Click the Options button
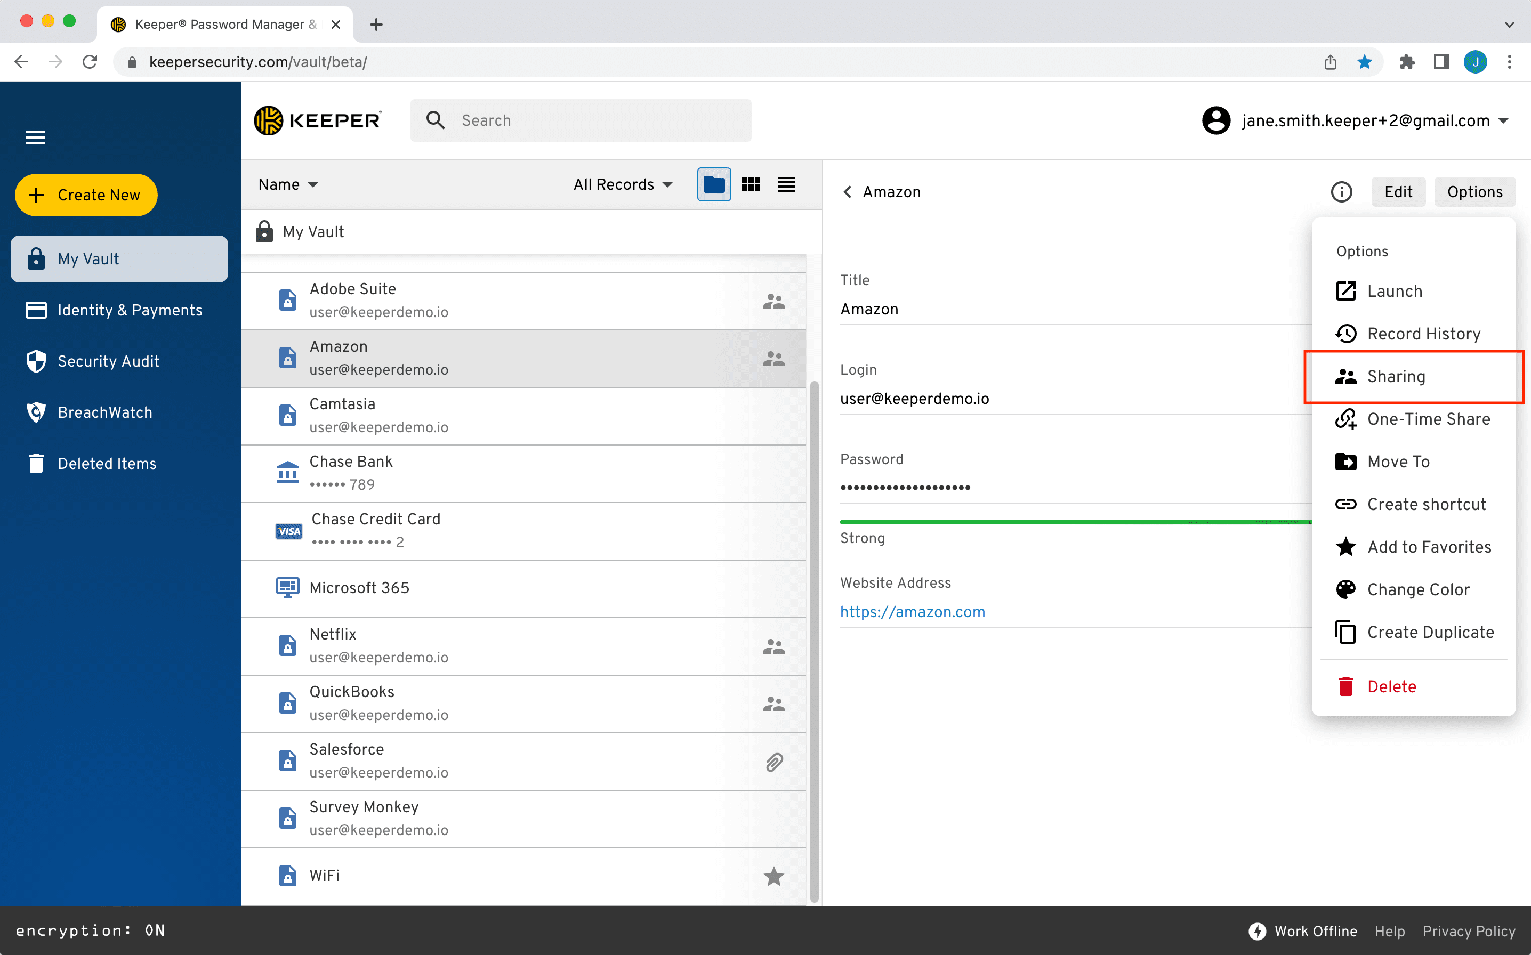1531x955 pixels. [x=1474, y=191]
